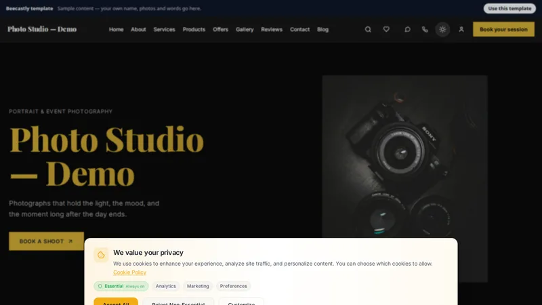
Task: Toggle the Marketing cookie chip
Action: point(198,286)
